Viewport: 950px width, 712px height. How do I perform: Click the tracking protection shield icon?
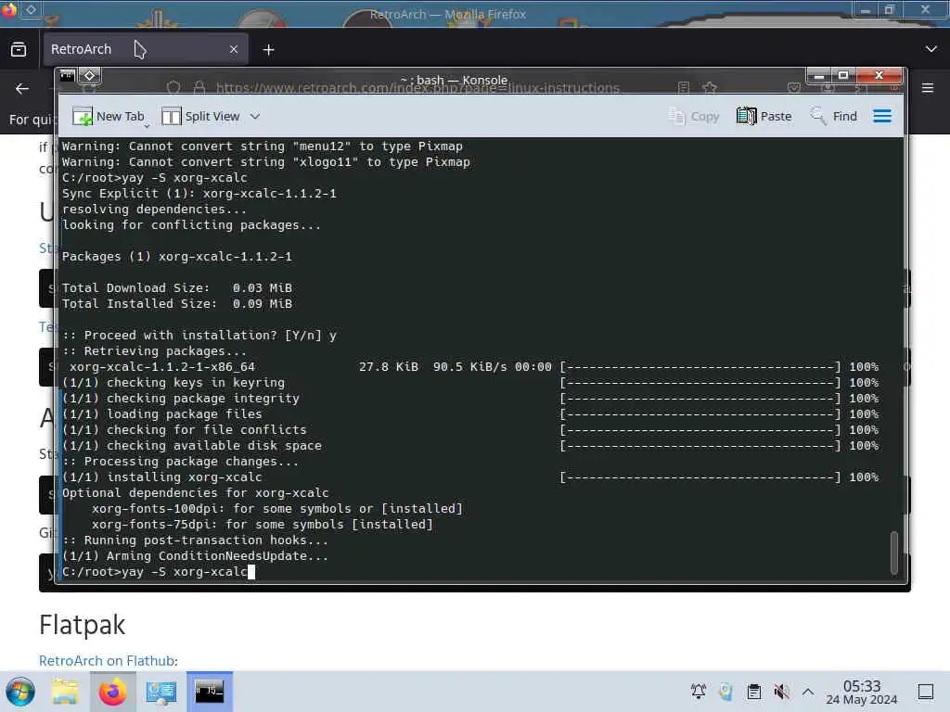pos(173,88)
